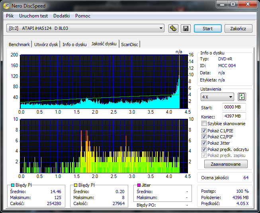Click the Start 0000 MB input field

pos(234,107)
